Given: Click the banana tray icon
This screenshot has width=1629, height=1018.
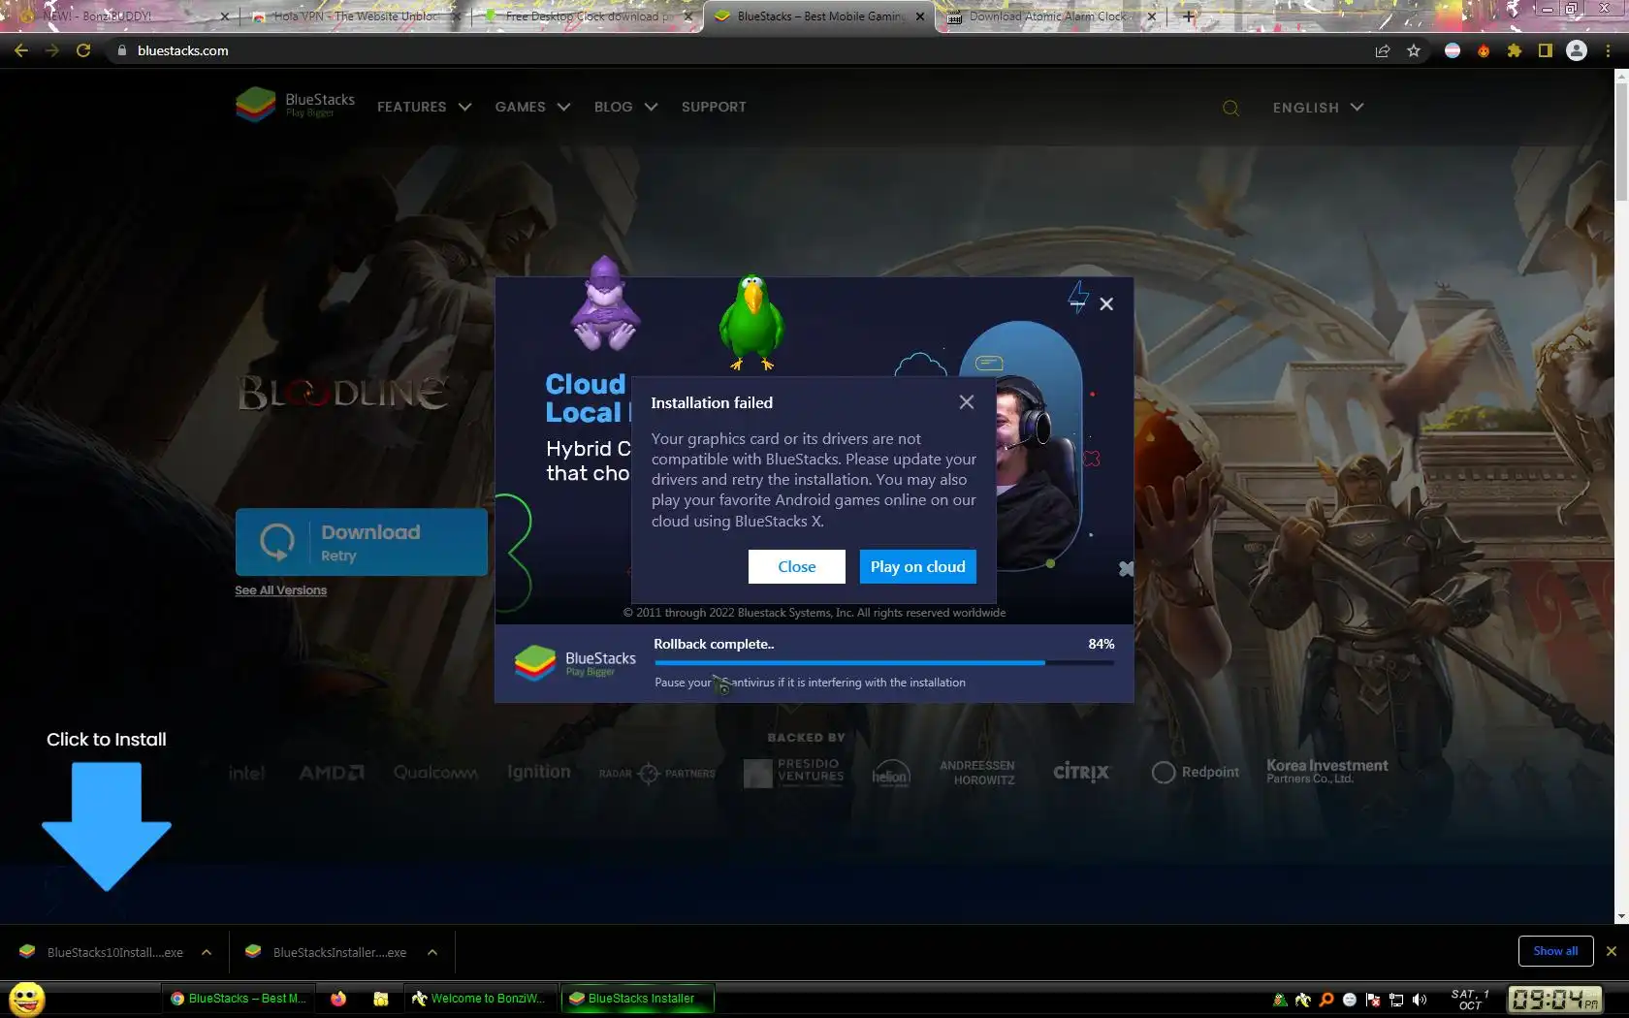Looking at the screenshot, I should (1302, 1000).
